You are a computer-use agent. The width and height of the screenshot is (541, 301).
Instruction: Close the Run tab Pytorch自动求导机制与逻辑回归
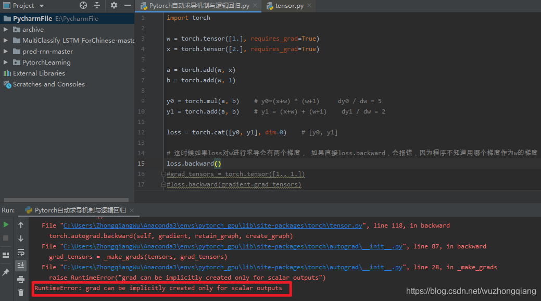click(131, 210)
